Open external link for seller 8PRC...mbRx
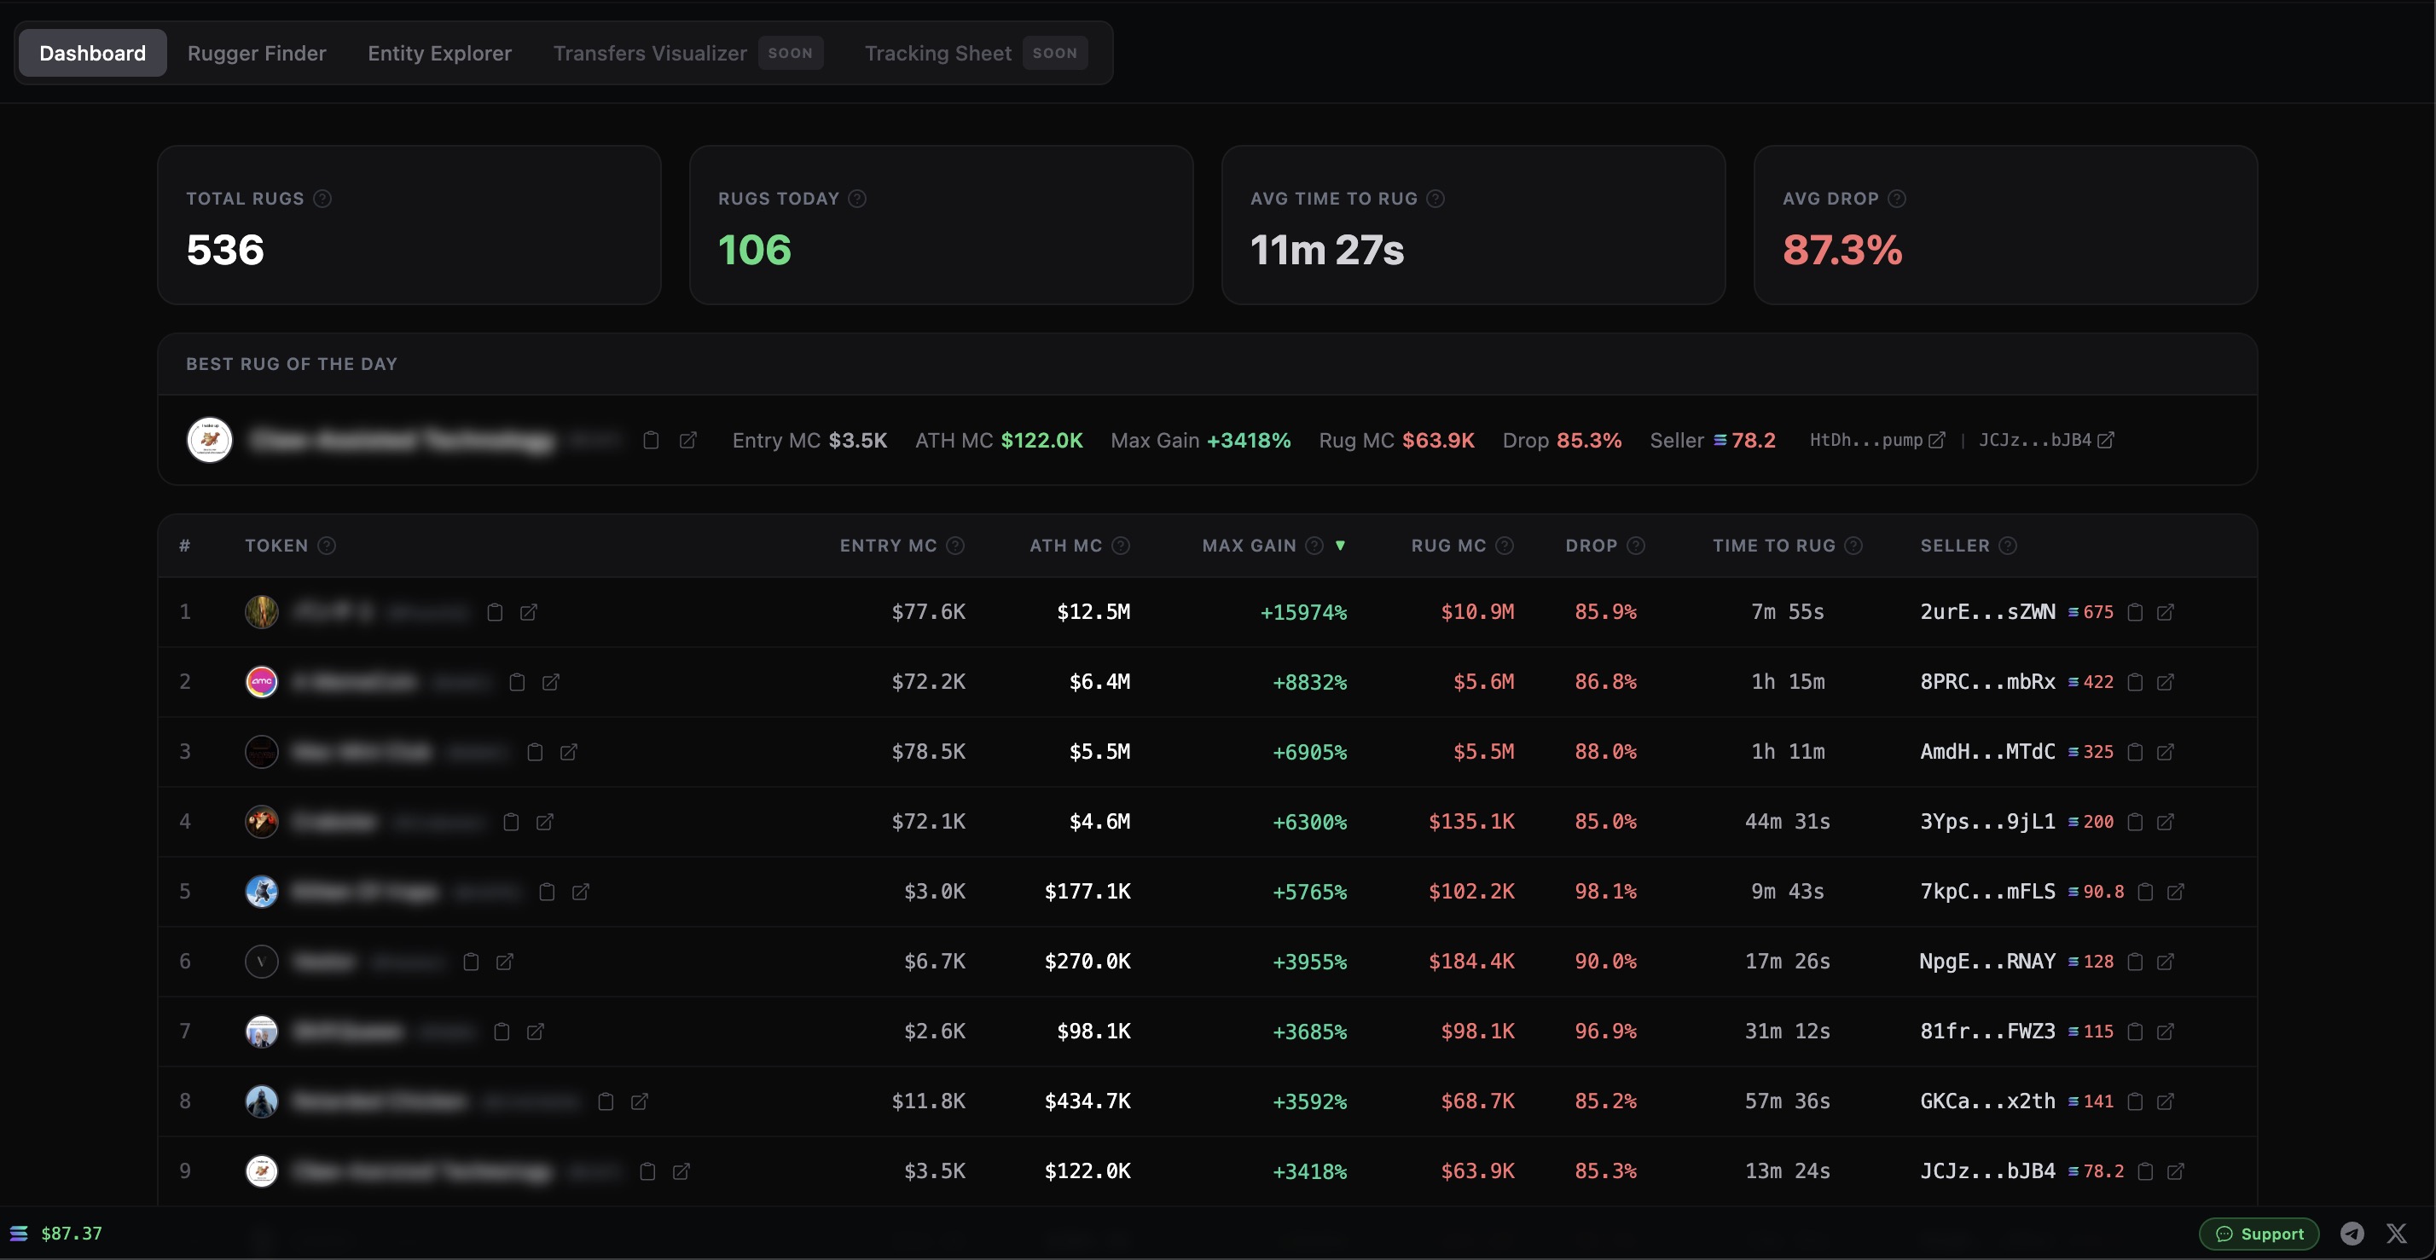 [x=2166, y=683]
